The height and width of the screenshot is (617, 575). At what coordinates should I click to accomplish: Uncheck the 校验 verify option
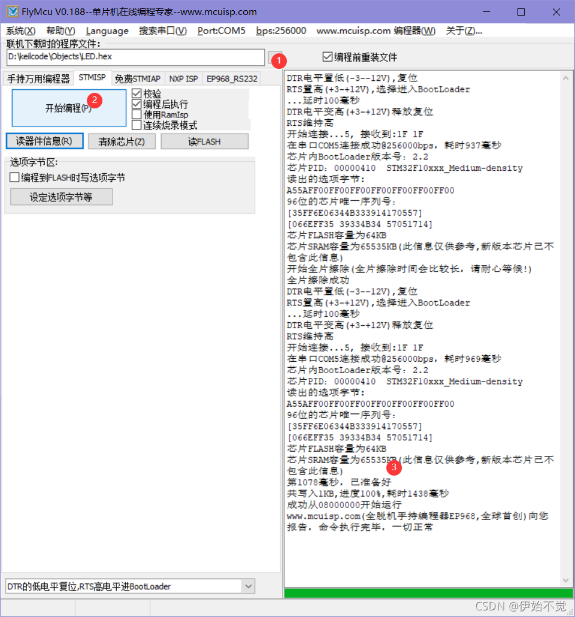(135, 94)
